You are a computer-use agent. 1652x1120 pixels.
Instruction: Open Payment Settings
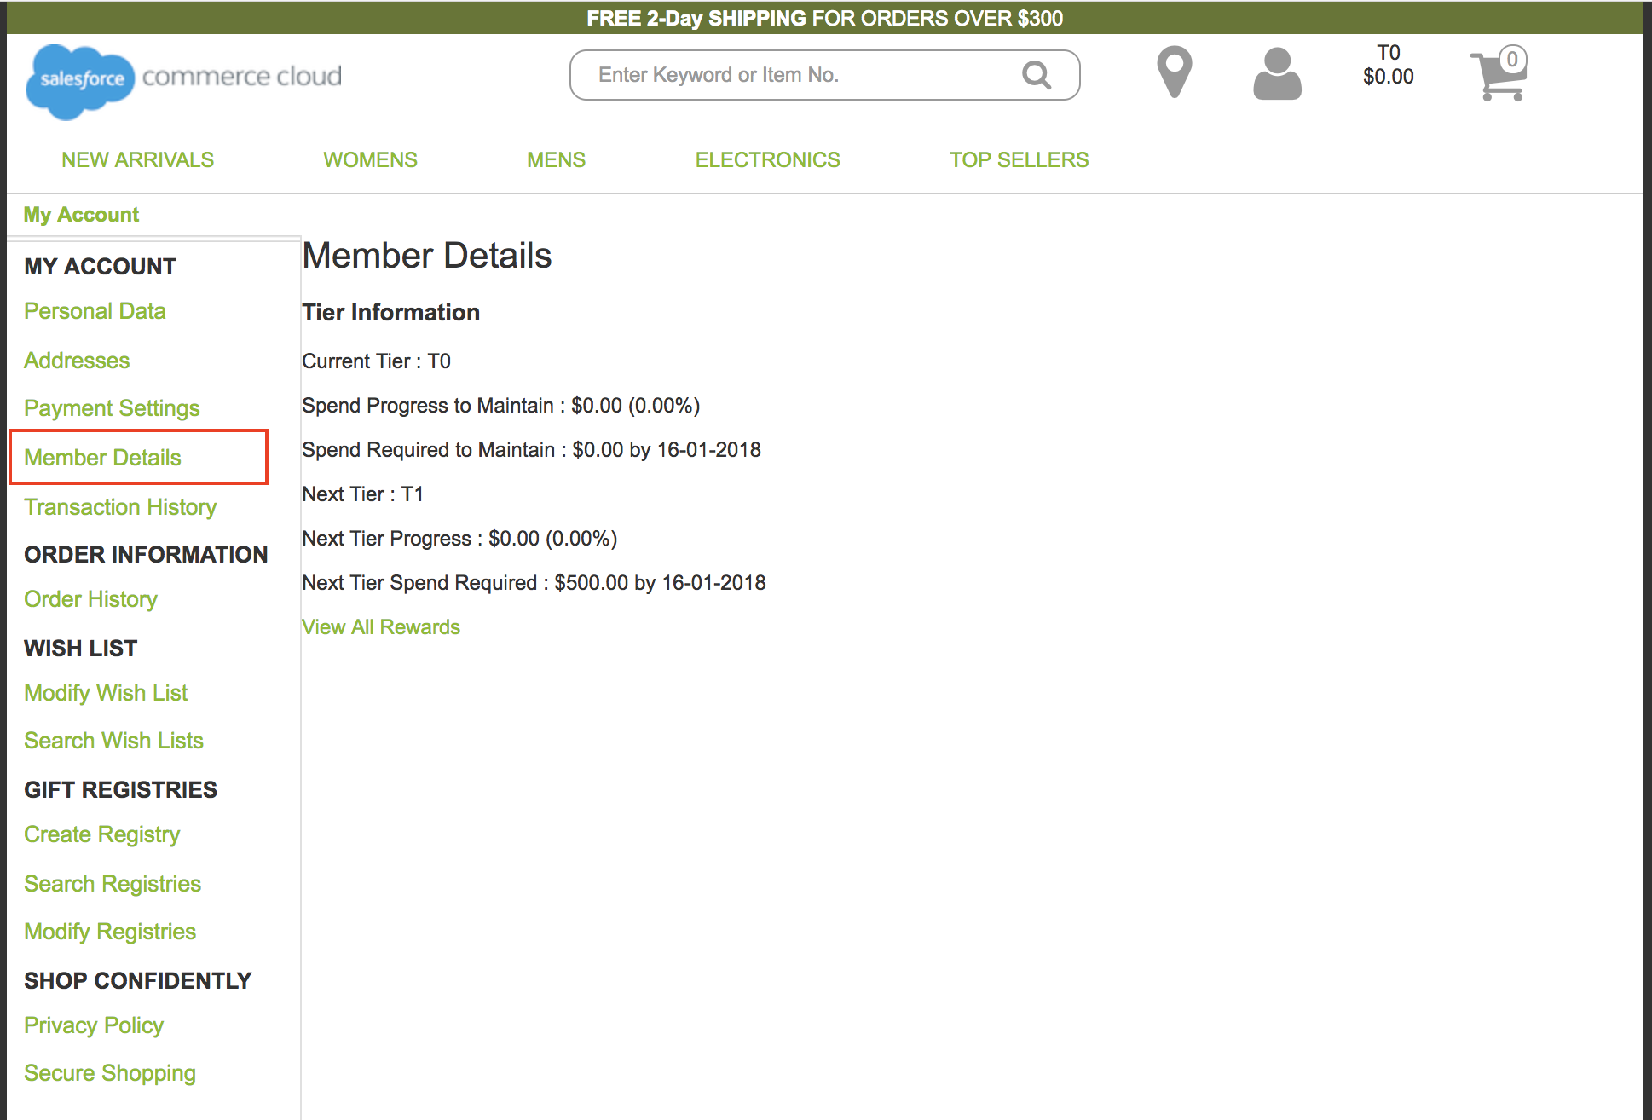point(112,408)
